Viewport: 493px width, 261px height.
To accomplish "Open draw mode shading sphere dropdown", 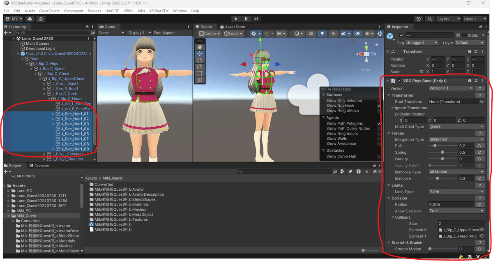I will point(299,34).
